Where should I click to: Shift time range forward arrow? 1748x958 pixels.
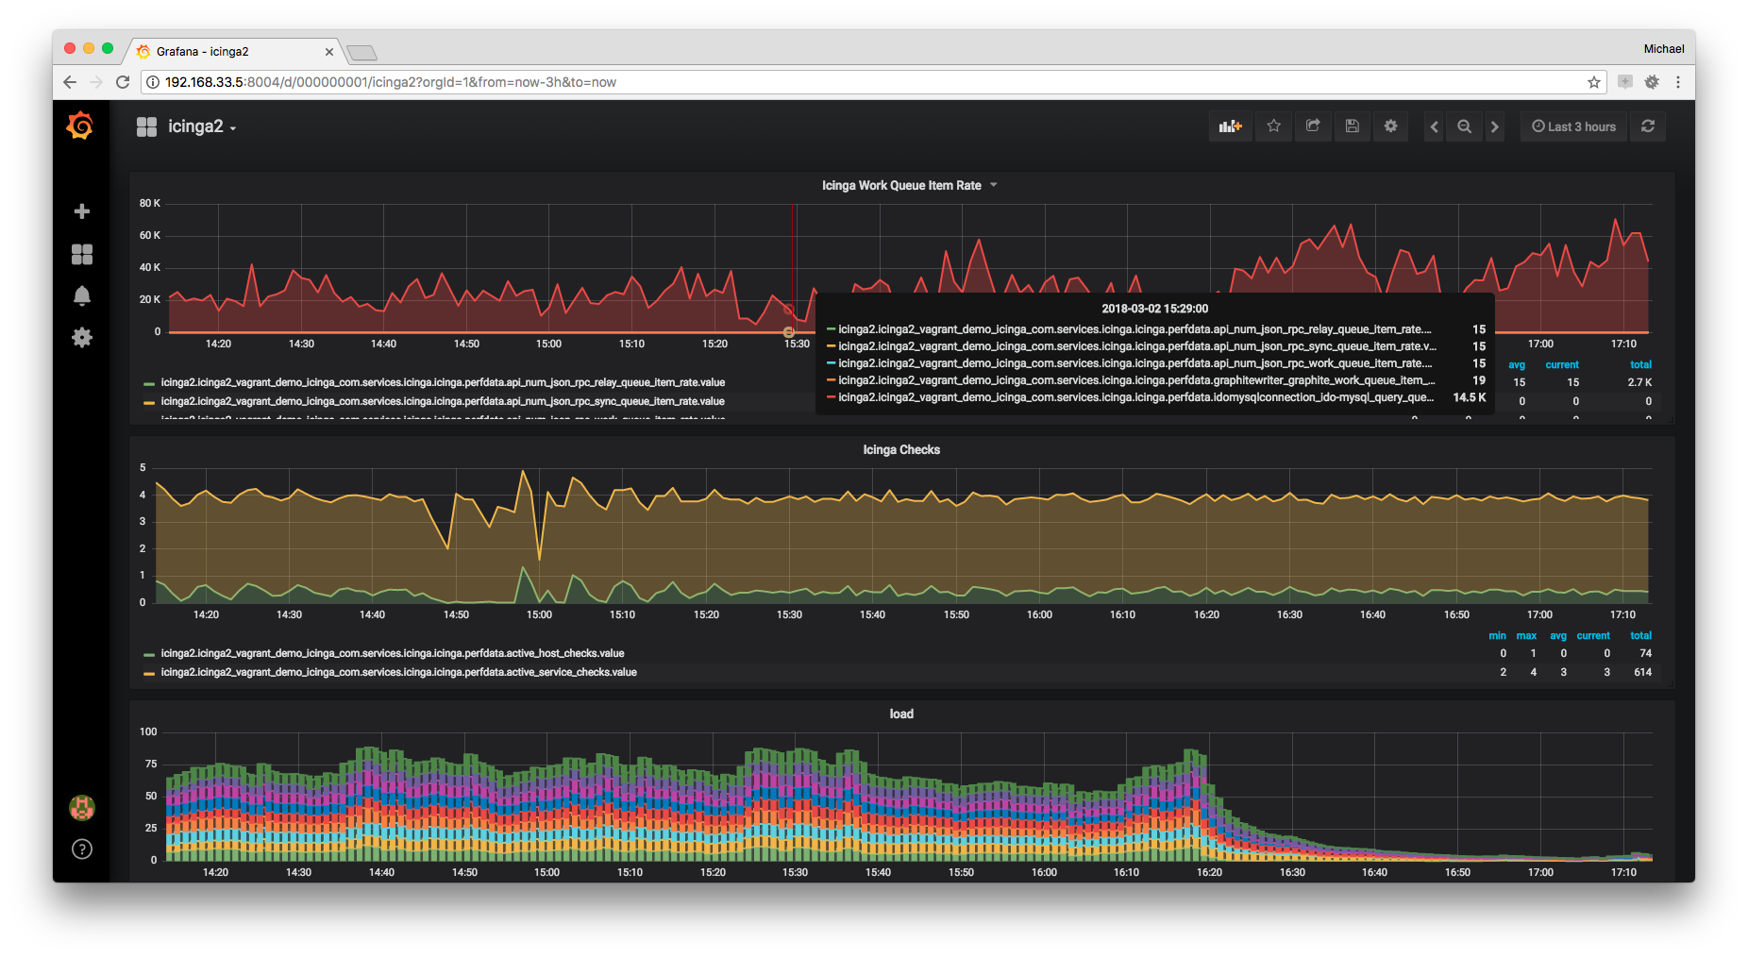pos(1494,126)
